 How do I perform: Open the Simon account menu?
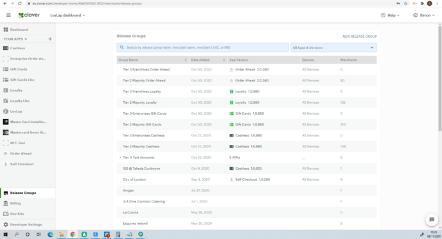[x=424, y=15]
